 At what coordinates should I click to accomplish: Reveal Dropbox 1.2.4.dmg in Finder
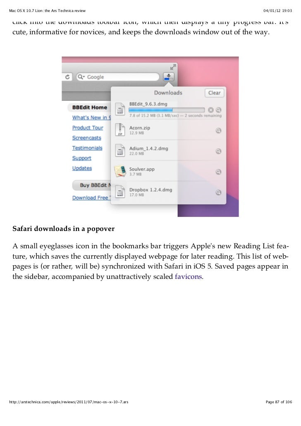218,193
